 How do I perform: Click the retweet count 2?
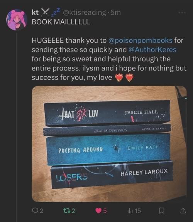click(x=73, y=211)
